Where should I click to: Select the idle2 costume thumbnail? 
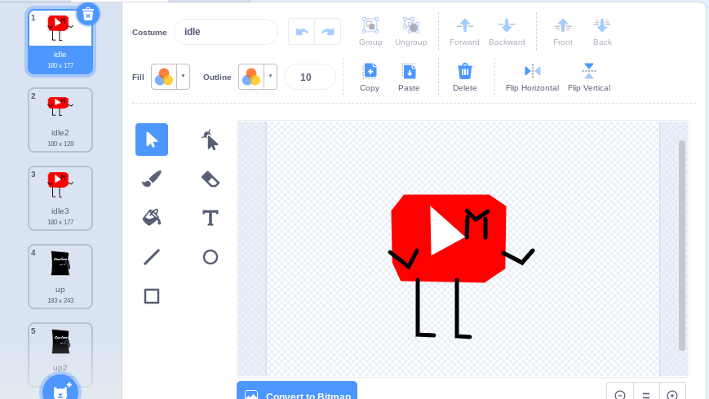point(60,120)
